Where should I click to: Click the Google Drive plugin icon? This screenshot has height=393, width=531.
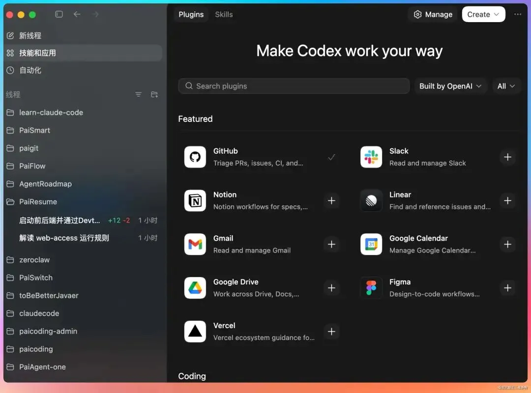click(x=195, y=288)
